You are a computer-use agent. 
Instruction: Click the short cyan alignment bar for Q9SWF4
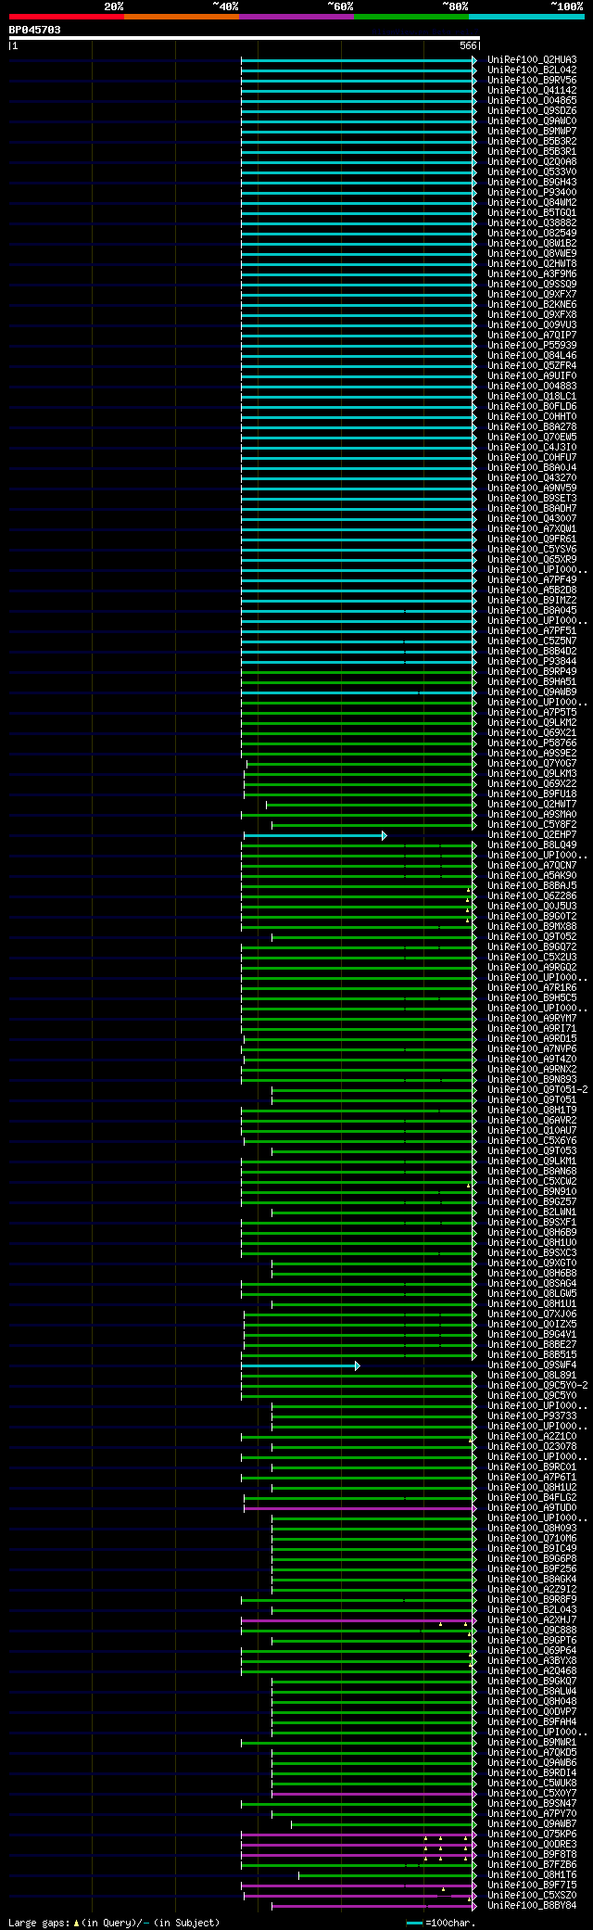tap(300, 1365)
